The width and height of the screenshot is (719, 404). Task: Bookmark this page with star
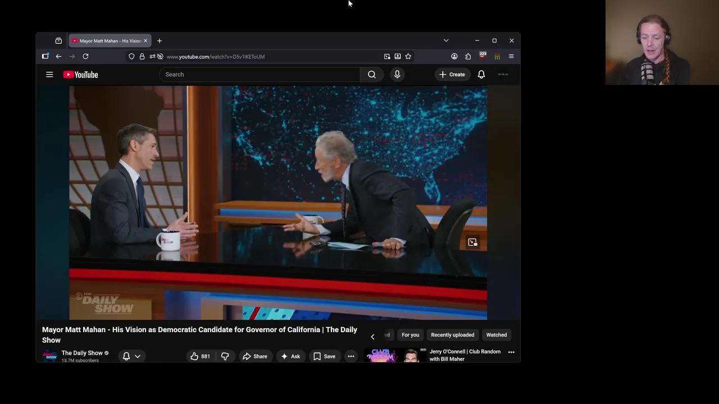(x=408, y=57)
